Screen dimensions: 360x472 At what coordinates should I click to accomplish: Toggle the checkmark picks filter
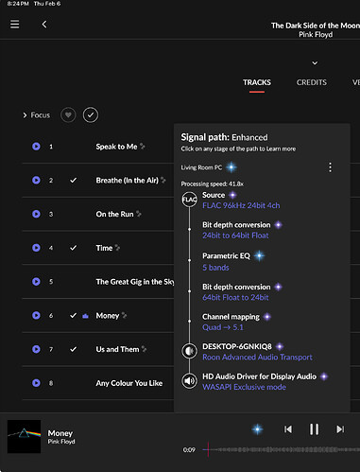pyautogui.click(x=91, y=114)
